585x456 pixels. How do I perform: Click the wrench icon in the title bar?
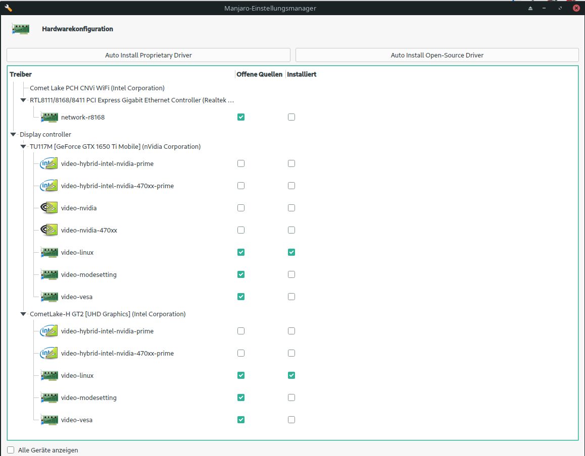point(8,8)
